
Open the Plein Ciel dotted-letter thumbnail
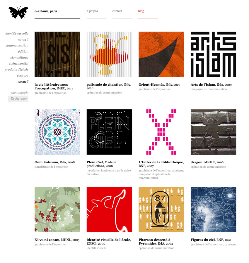(109, 132)
